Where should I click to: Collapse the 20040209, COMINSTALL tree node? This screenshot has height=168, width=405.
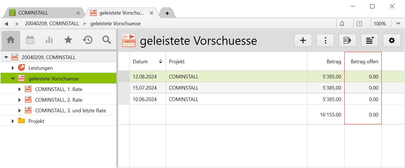coord(6,57)
